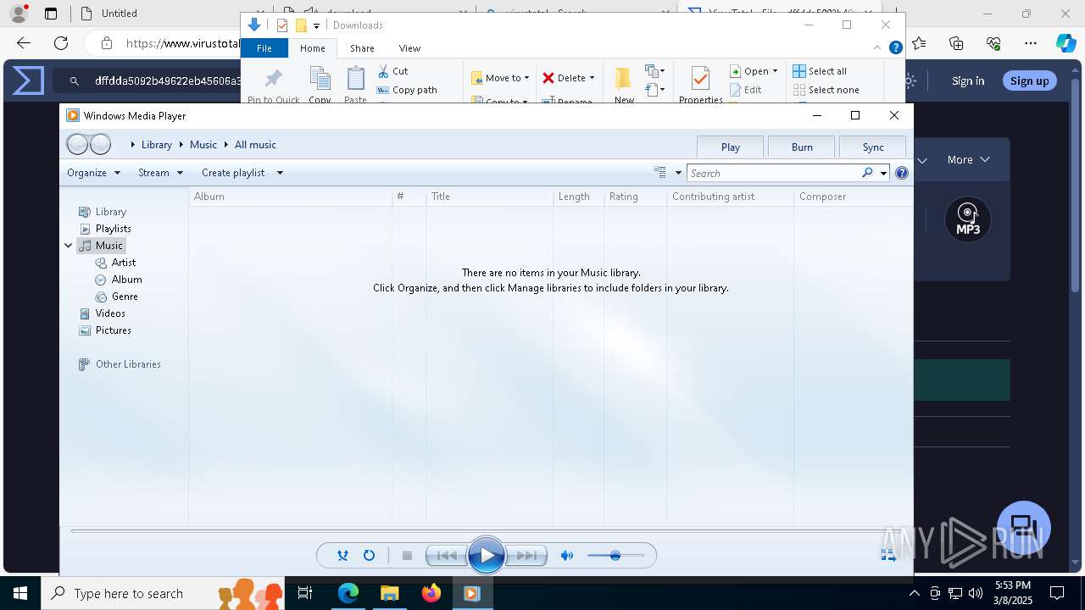
Task: Open the View tab in Explorer
Action: click(x=409, y=48)
